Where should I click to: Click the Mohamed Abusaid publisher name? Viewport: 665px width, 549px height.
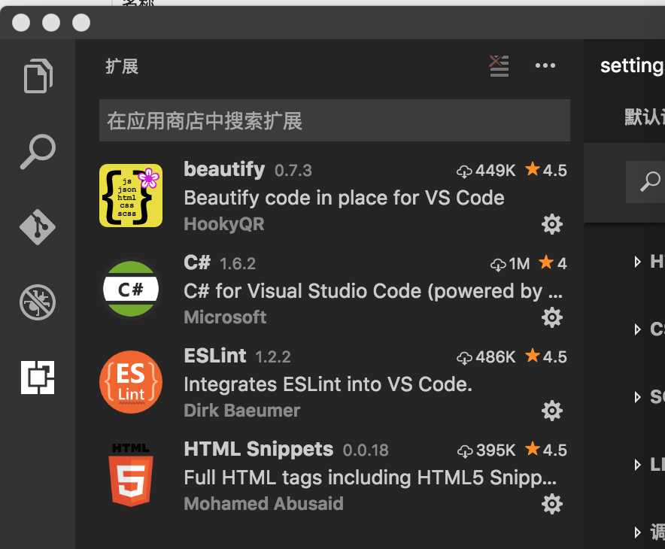263,504
